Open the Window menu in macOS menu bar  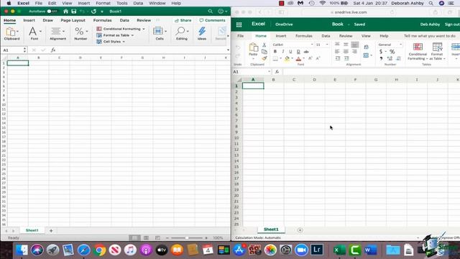pyautogui.click(x=157, y=3)
